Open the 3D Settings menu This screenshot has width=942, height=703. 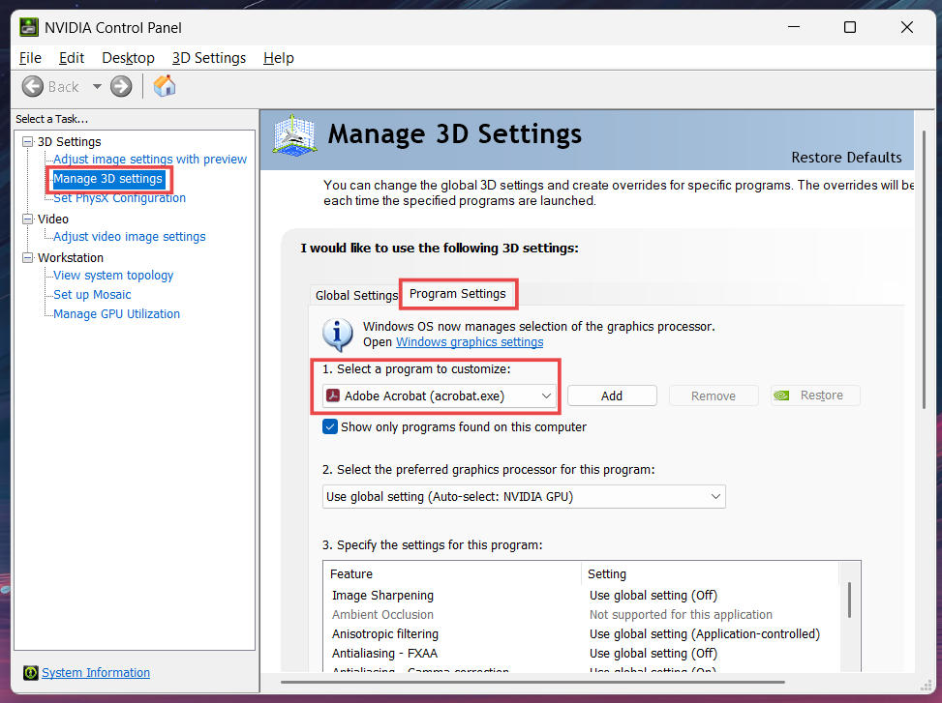pyautogui.click(x=208, y=58)
